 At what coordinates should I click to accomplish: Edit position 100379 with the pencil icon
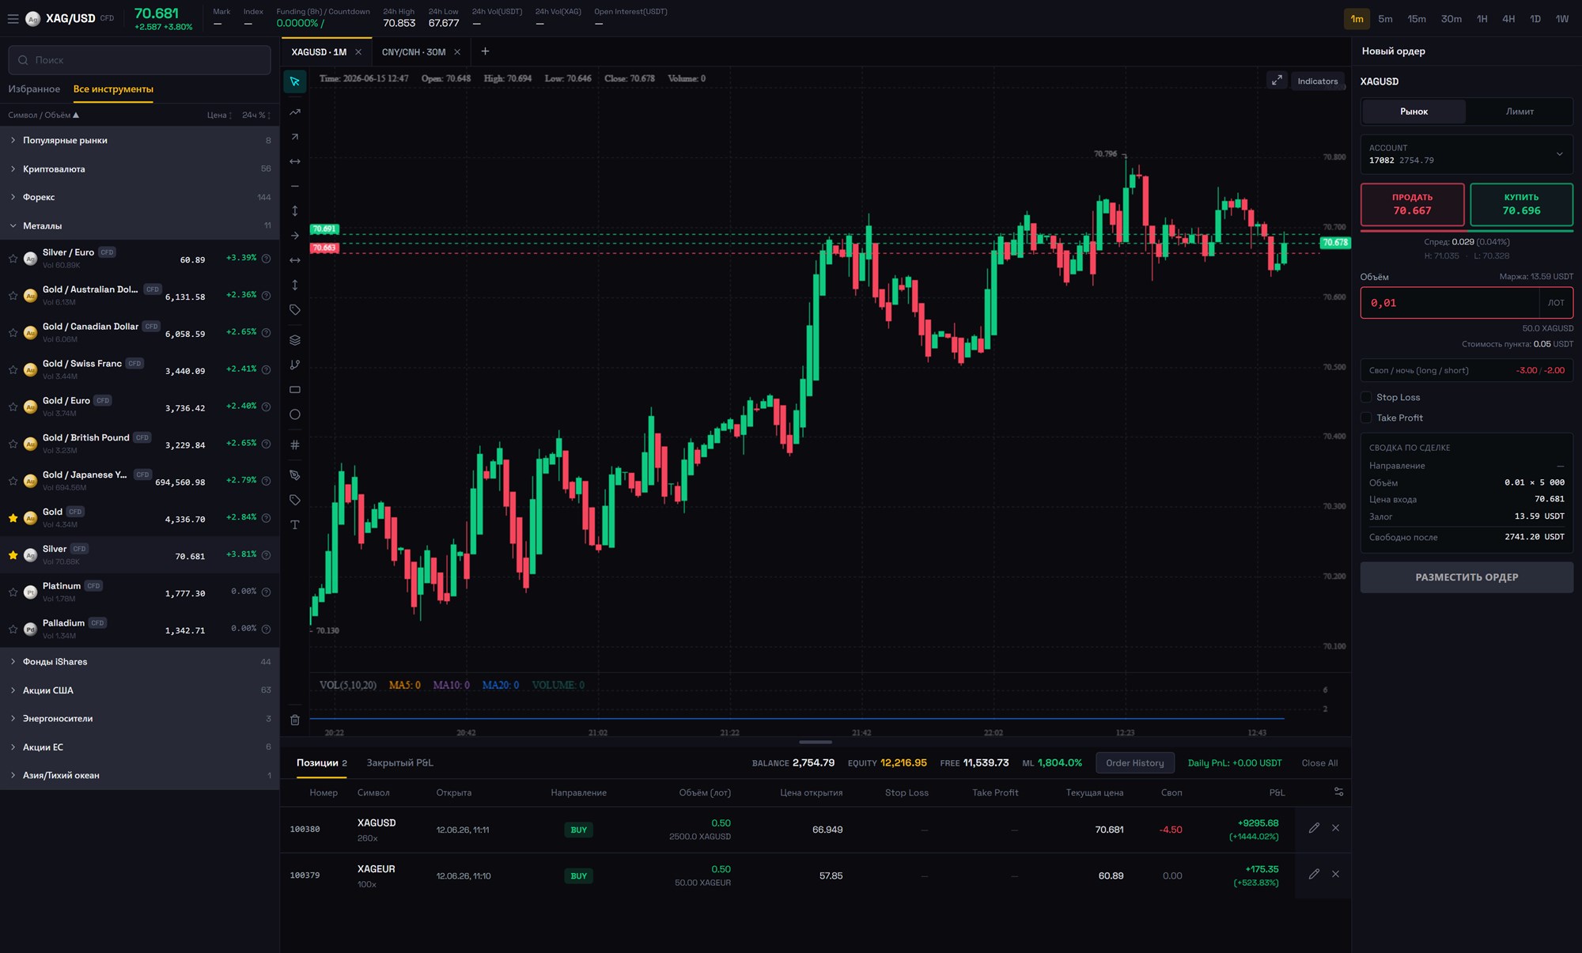tap(1314, 874)
